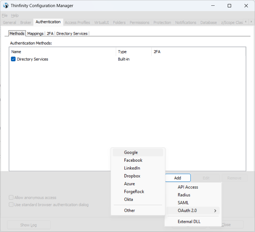
Task: Click the Built-in type cell
Action: pyautogui.click(x=124, y=59)
